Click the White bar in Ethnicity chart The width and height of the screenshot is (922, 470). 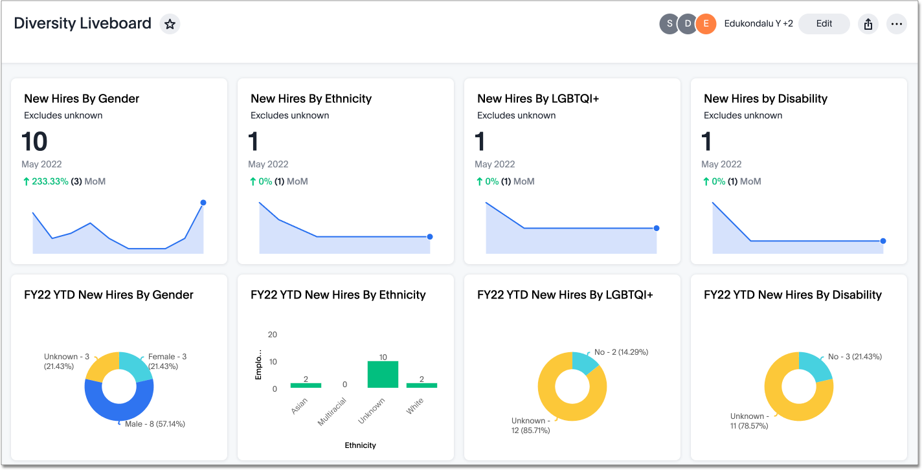point(422,385)
